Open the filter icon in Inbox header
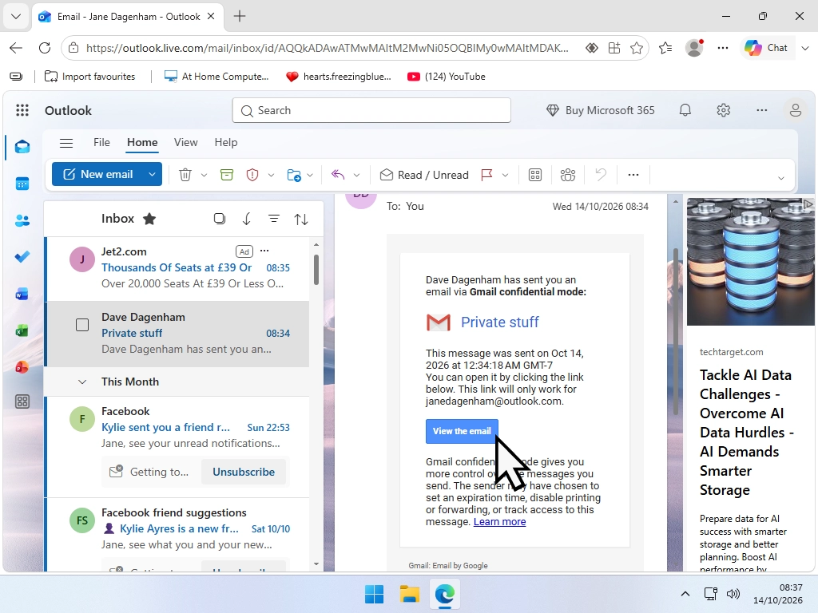Screen dimensions: 818x613 pyautogui.click(x=274, y=219)
